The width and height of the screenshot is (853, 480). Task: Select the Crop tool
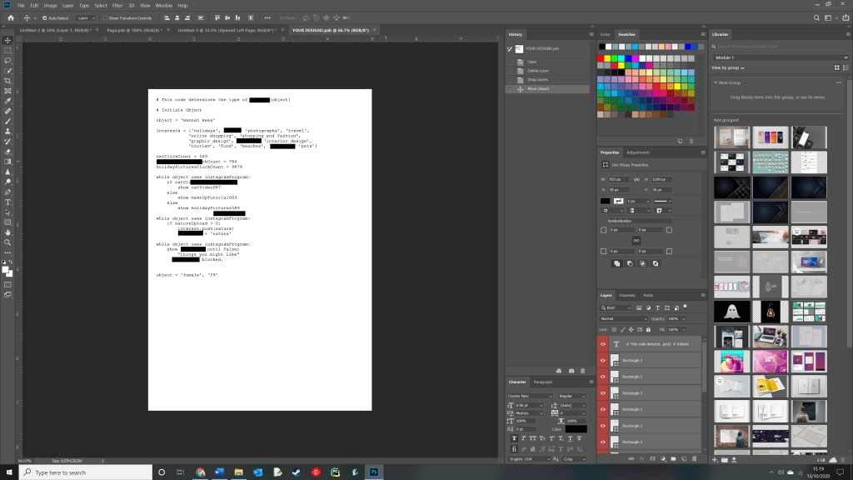click(x=7, y=81)
